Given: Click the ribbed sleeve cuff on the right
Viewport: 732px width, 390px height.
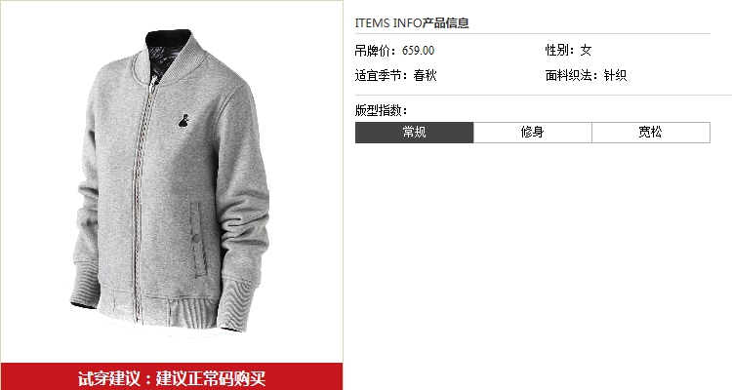Looking at the screenshot, I should [239, 304].
